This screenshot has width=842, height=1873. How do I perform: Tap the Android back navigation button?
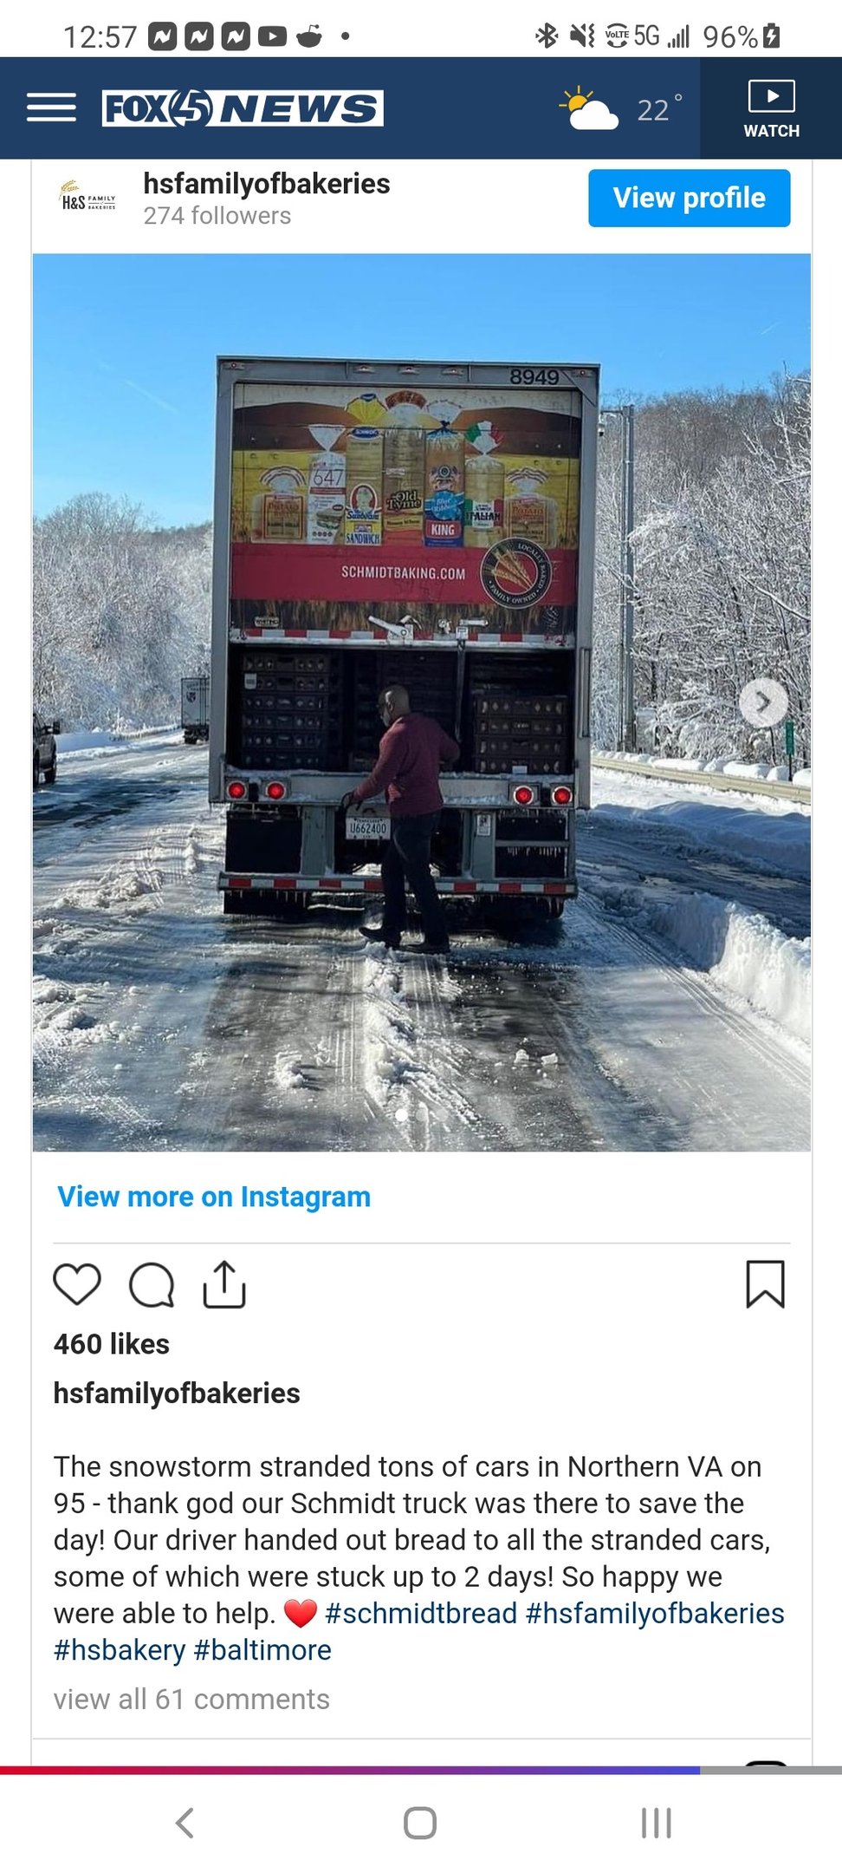tap(185, 1823)
